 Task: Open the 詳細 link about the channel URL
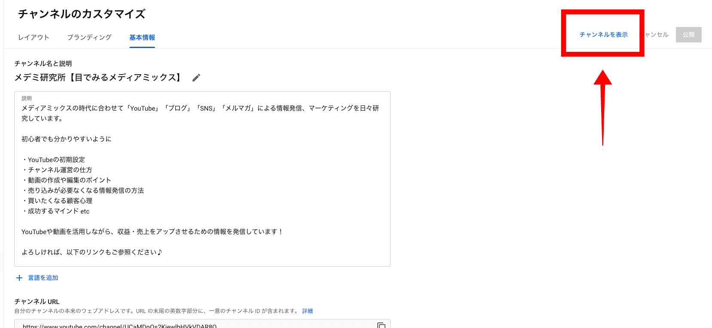pos(308,311)
